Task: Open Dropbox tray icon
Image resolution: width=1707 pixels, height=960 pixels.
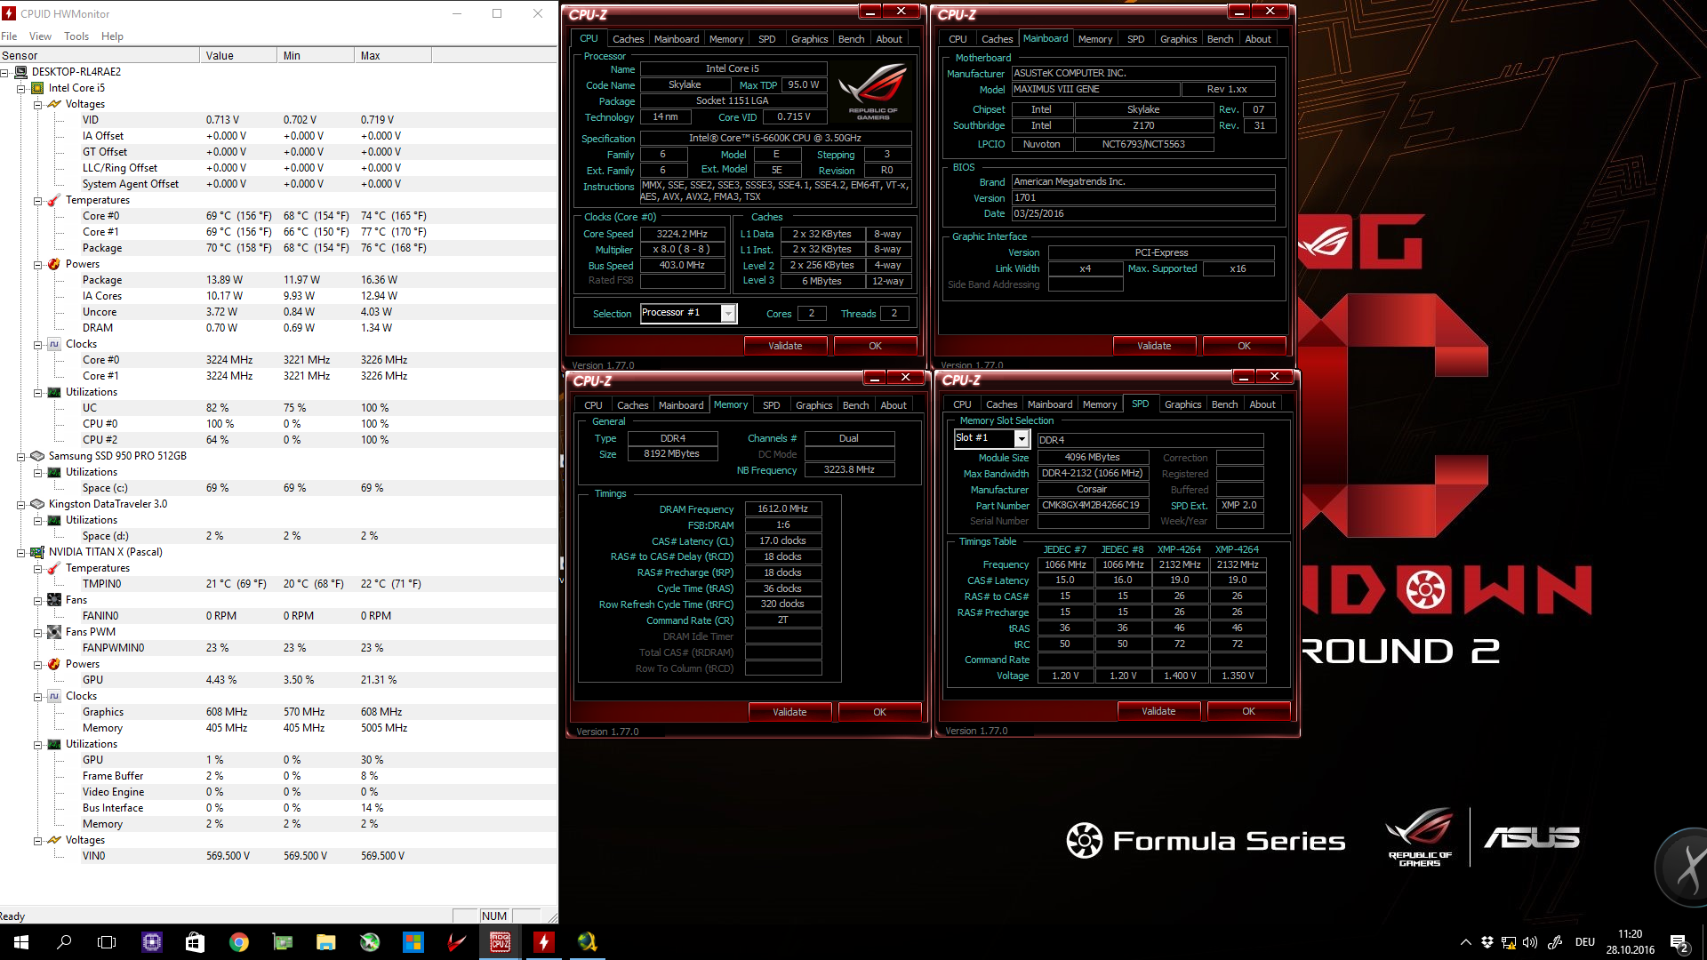Action: pyautogui.click(x=1487, y=942)
